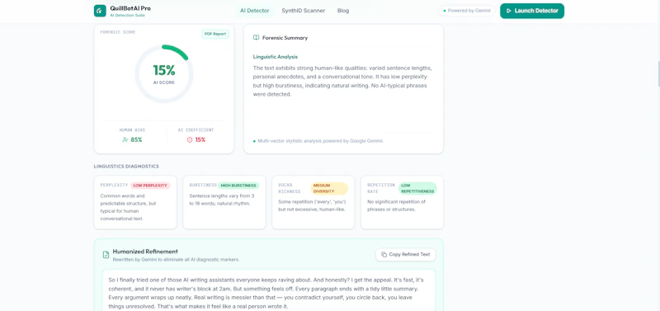Click the copy icon in Copy Refined Text
The height and width of the screenshot is (311, 660).
(384, 255)
